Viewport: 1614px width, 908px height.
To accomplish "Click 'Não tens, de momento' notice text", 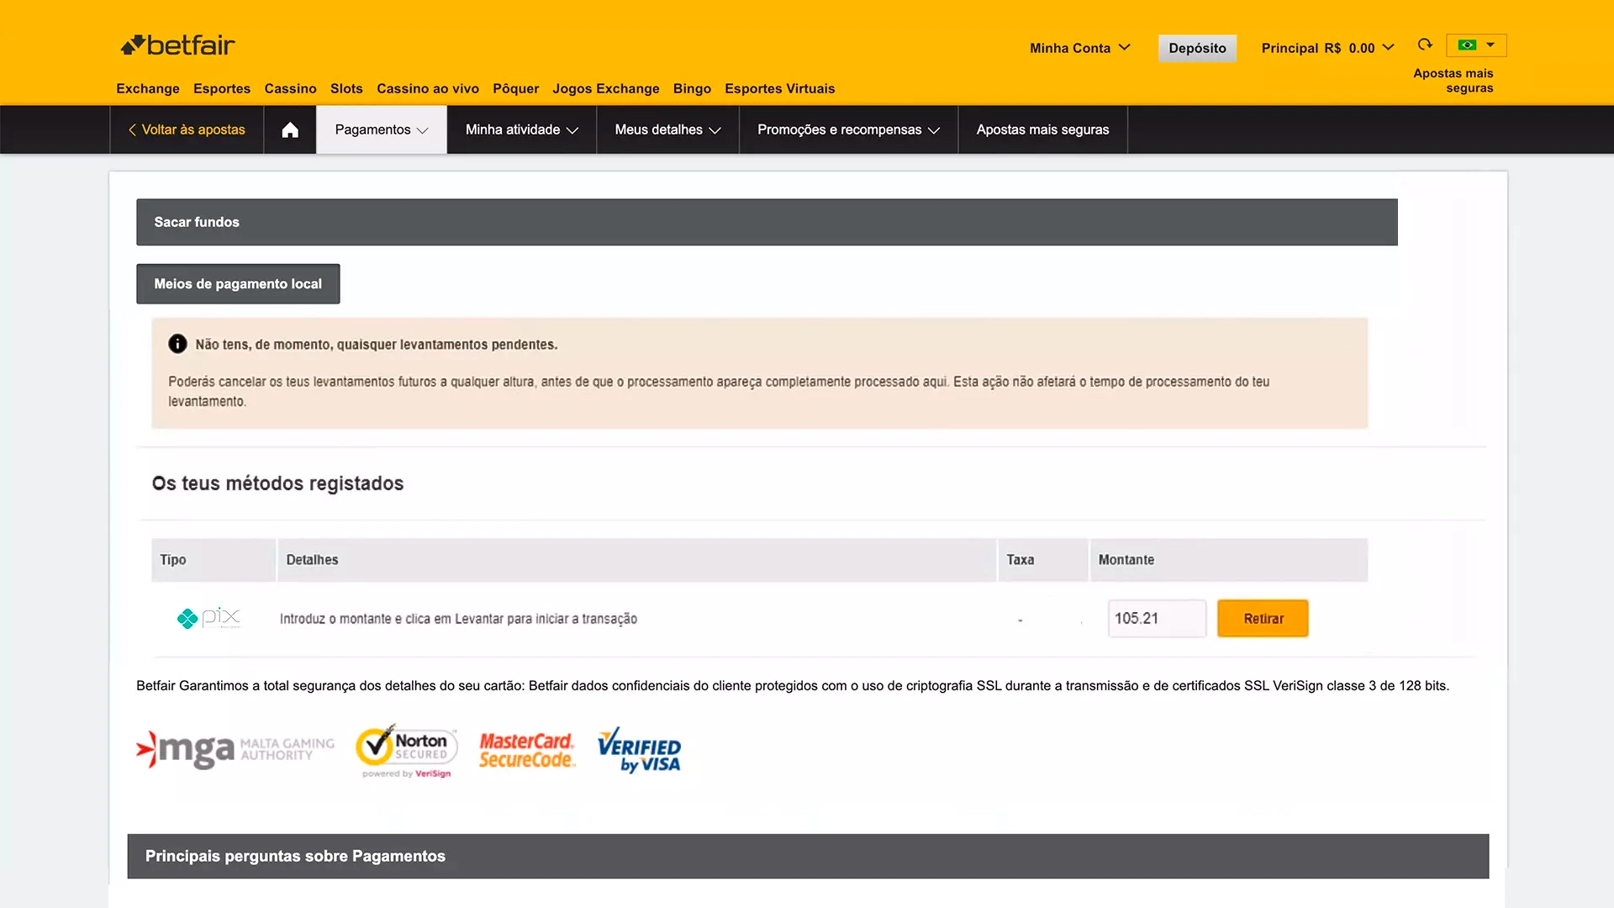I will tap(377, 345).
